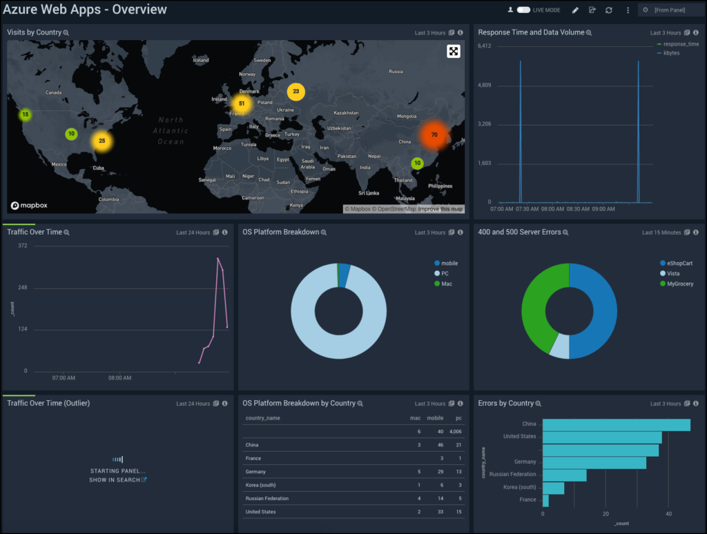The height and width of the screenshot is (534, 707).
Task: Click Response Time panel info icon
Action: pyautogui.click(x=696, y=32)
